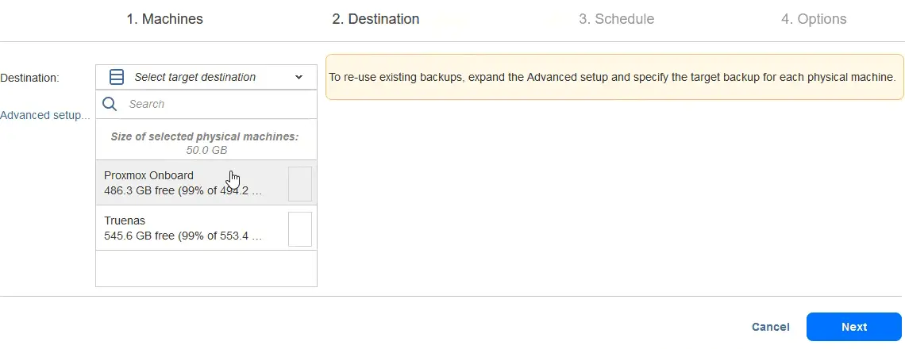The image size is (905, 349).
Task: Click the Truenas storage usage bar
Action: click(299, 228)
